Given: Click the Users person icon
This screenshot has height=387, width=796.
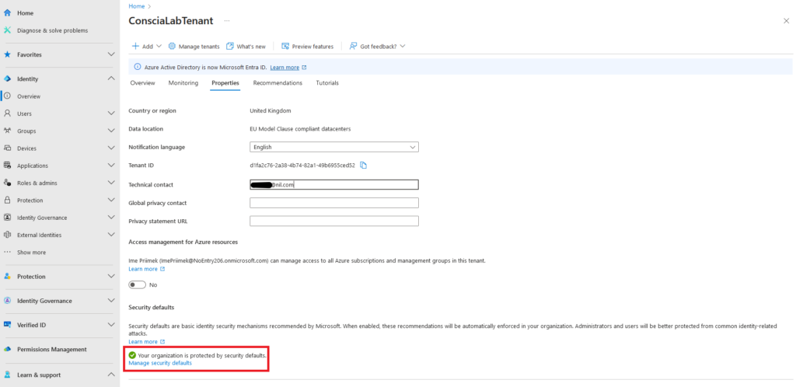Looking at the screenshot, I should click(x=7, y=113).
